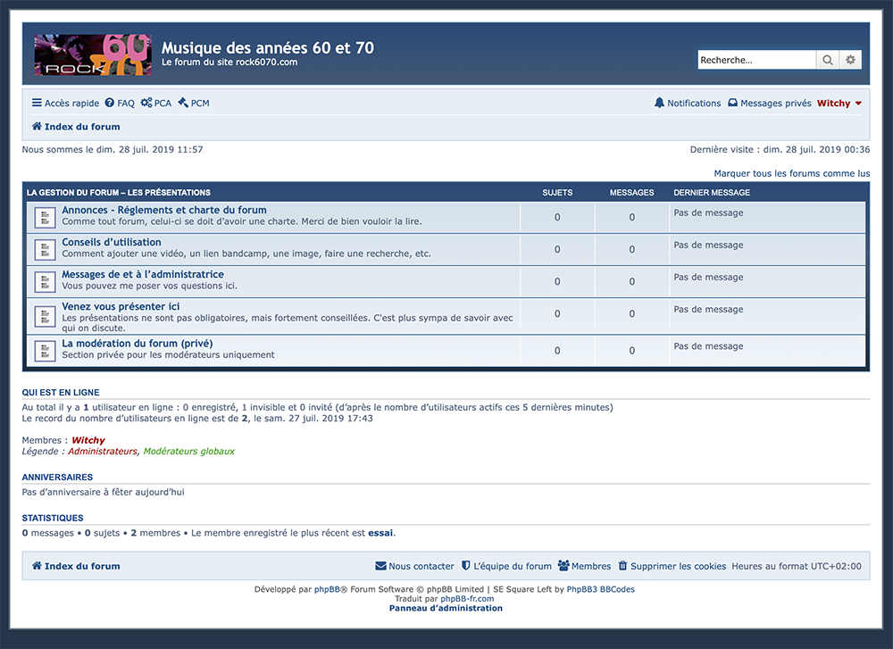
Task: Click Marquer tous les forums comme lus
Action: [x=791, y=173]
